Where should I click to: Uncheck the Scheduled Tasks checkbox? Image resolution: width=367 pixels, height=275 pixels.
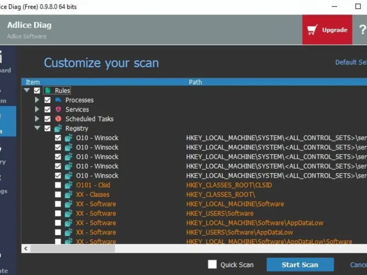[x=48, y=119]
